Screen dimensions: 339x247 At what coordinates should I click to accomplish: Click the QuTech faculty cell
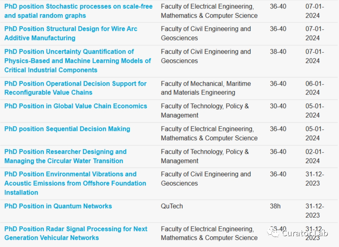[x=172, y=206]
